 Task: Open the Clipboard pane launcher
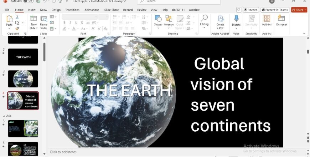(25, 34)
